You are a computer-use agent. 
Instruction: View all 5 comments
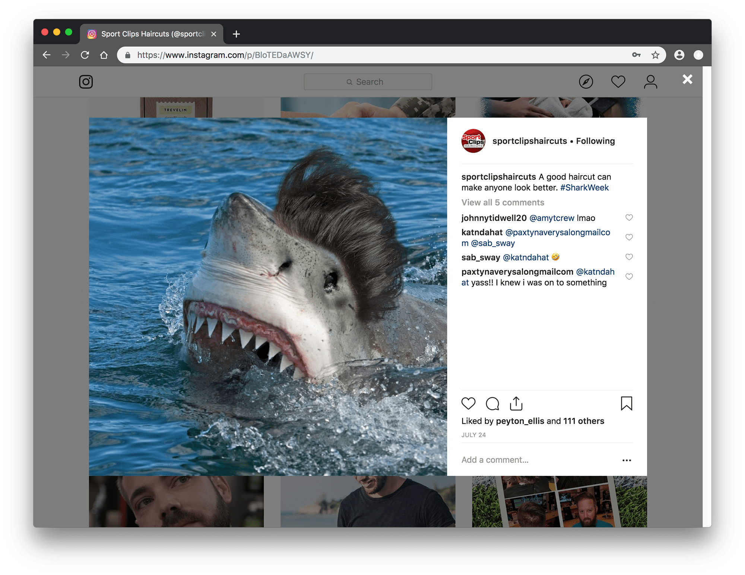coord(503,203)
